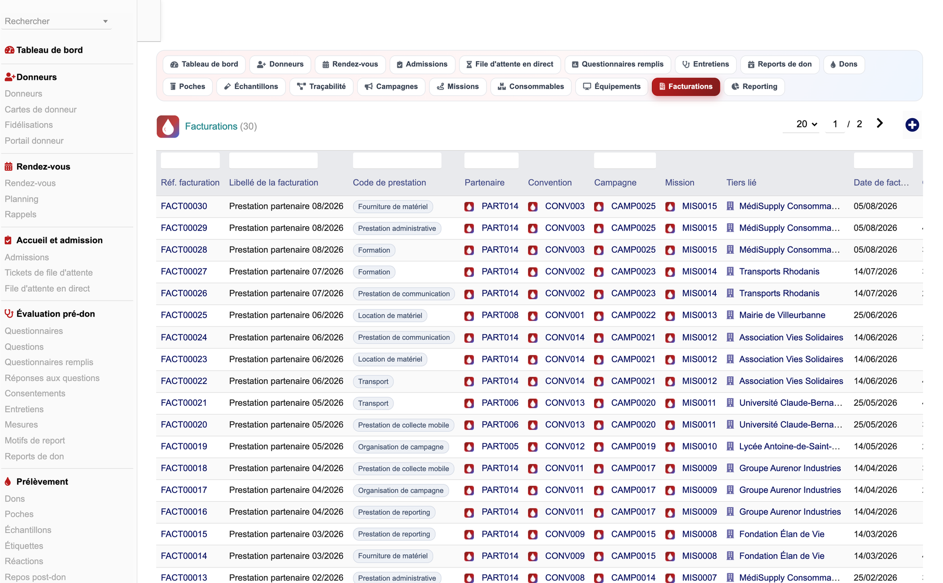Open CAMP0025 campaign link in FACT00028 row

(x=633, y=249)
